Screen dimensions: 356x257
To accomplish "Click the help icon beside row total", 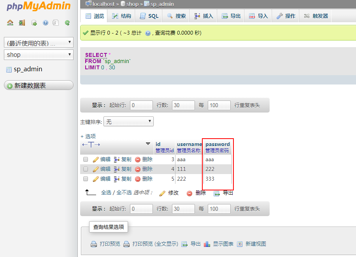I will point(148,33).
